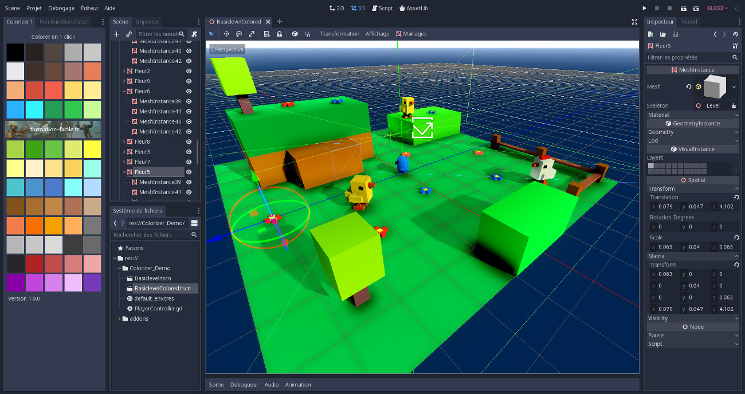
Task: Lock the selected object with padlock icon
Action: pos(279,34)
